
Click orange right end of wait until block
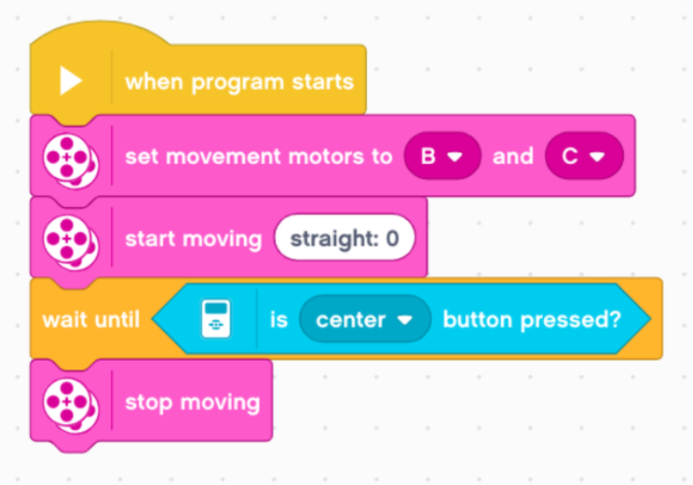click(x=654, y=320)
